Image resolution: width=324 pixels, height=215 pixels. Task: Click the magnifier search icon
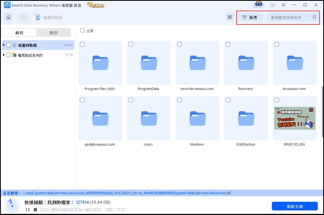[315, 17]
